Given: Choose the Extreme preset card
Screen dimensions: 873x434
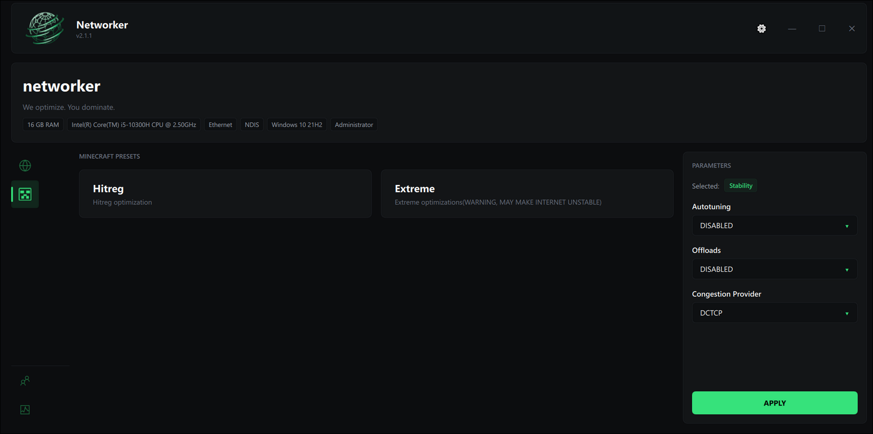Looking at the screenshot, I should click(x=527, y=194).
